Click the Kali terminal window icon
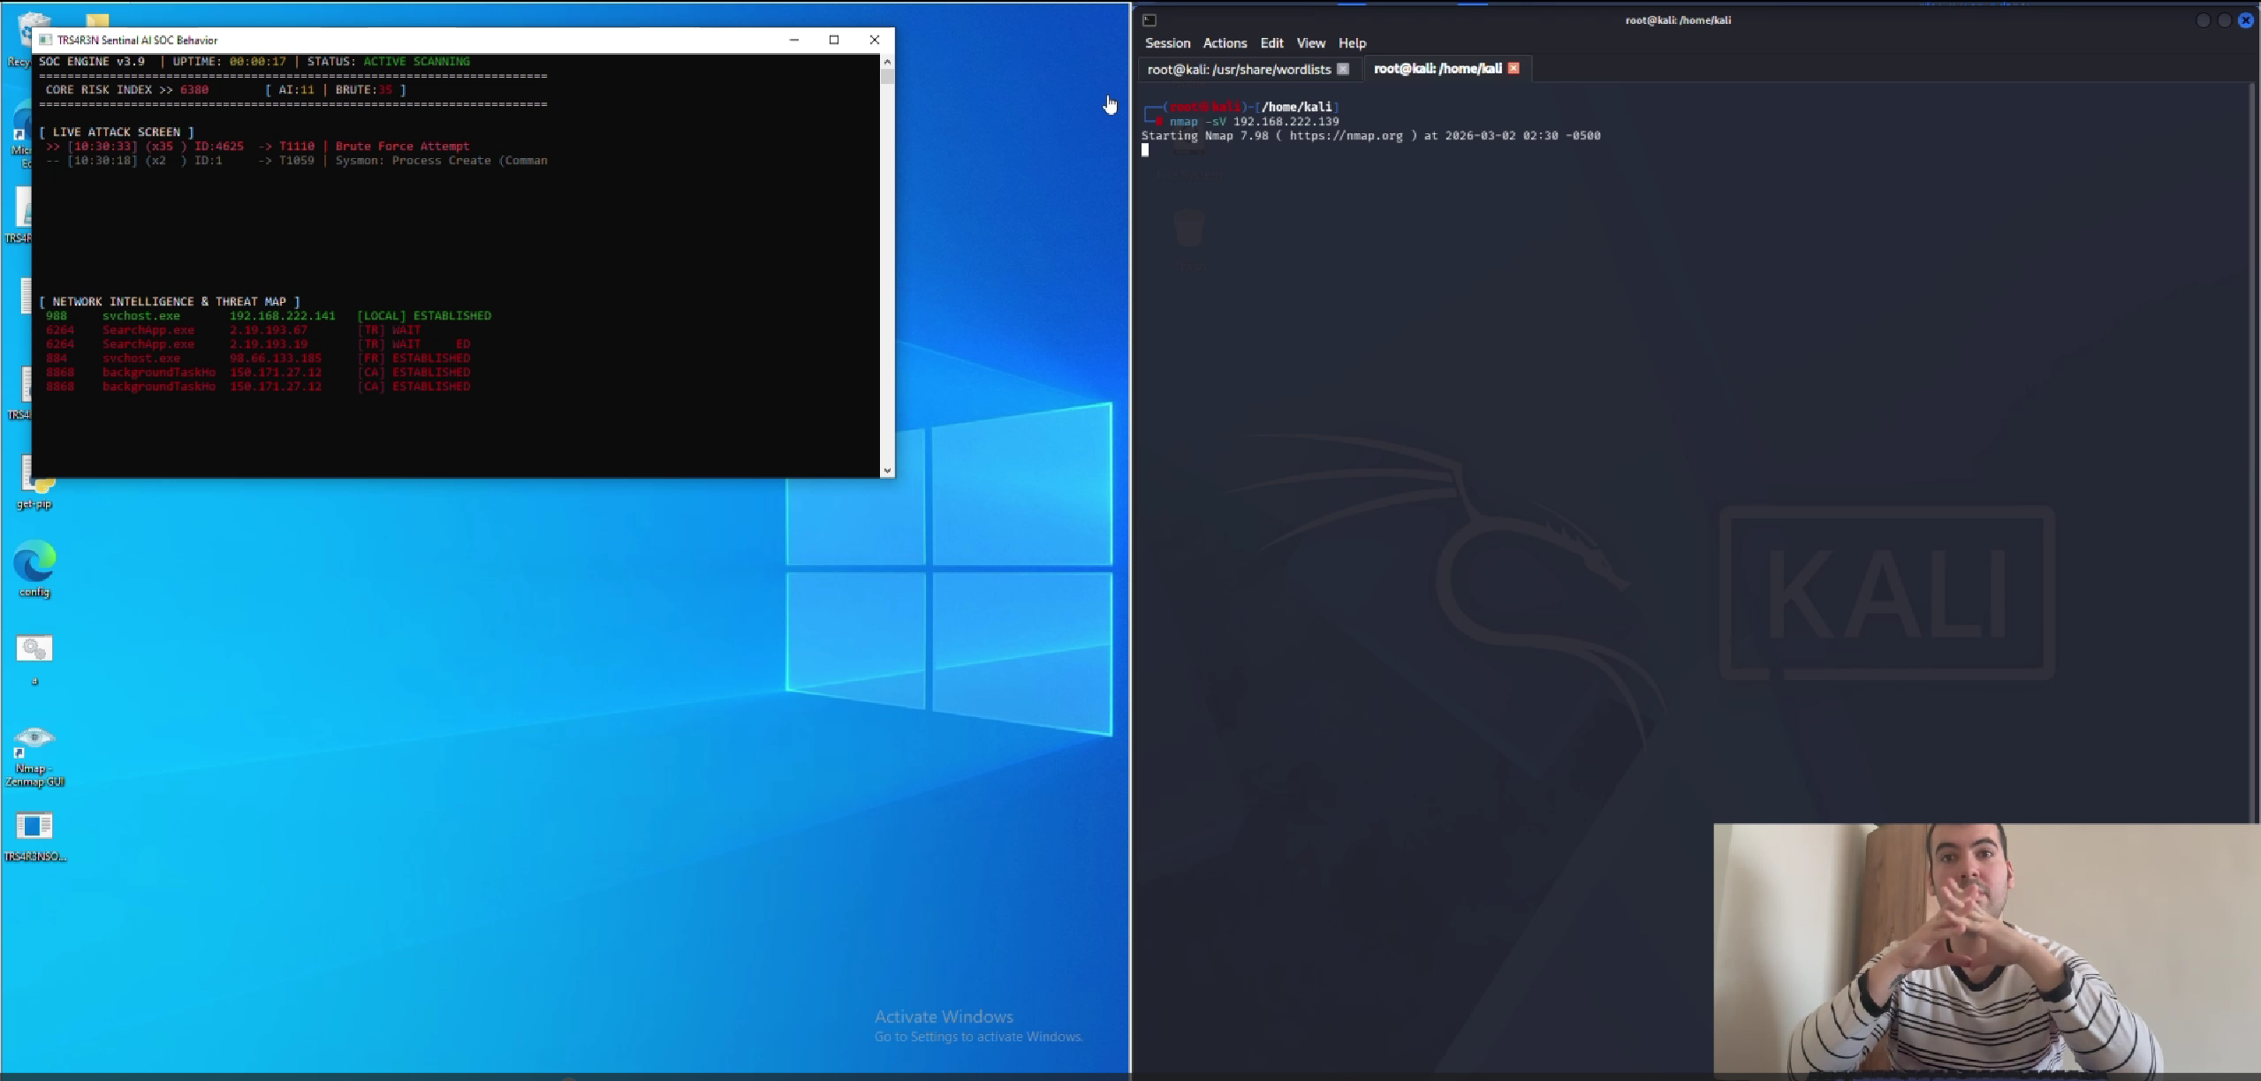2261x1081 pixels. click(1149, 20)
